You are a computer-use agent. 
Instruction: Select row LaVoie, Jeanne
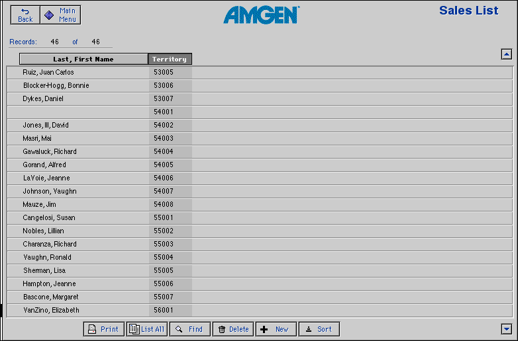[x=260, y=178]
